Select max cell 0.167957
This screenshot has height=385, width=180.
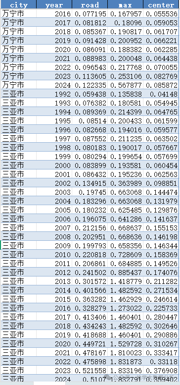coord(125,14)
